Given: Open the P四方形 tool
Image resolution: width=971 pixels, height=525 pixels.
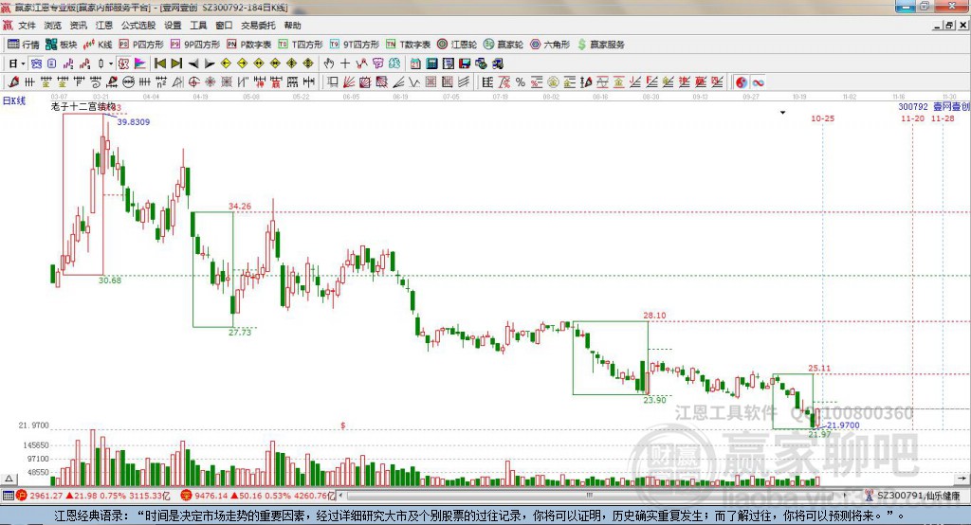Looking at the screenshot, I should [x=141, y=45].
